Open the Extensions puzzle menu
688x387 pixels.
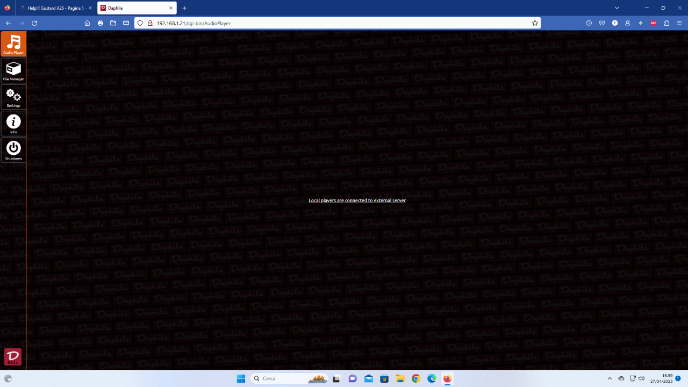click(x=666, y=23)
